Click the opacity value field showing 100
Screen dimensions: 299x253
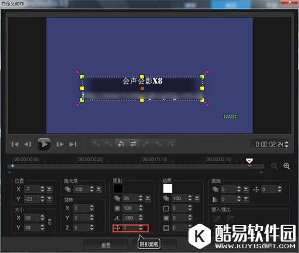(x=81, y=189)
